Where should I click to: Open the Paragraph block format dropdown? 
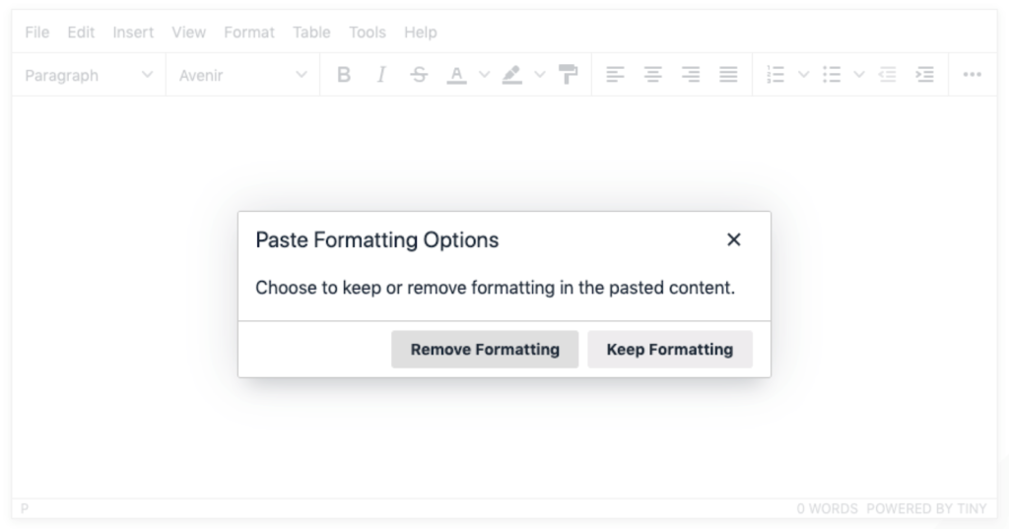pyautogui.click(x=89, y=75)
